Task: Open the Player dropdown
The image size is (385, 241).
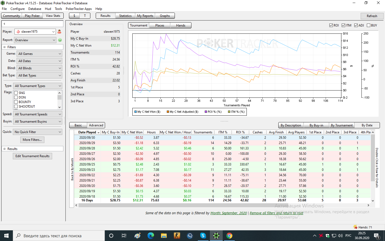Action: [x=35, y=32]
